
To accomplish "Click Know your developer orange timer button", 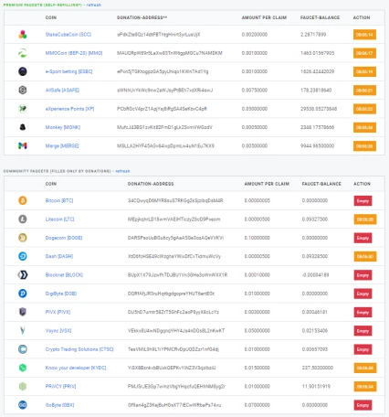I will [365, 369].
